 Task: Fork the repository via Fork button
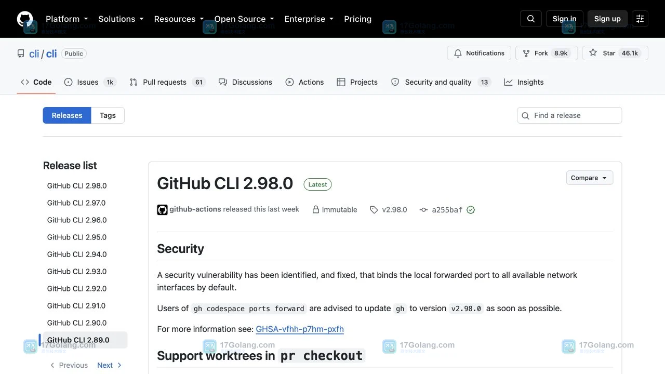(x=547, y=53)
